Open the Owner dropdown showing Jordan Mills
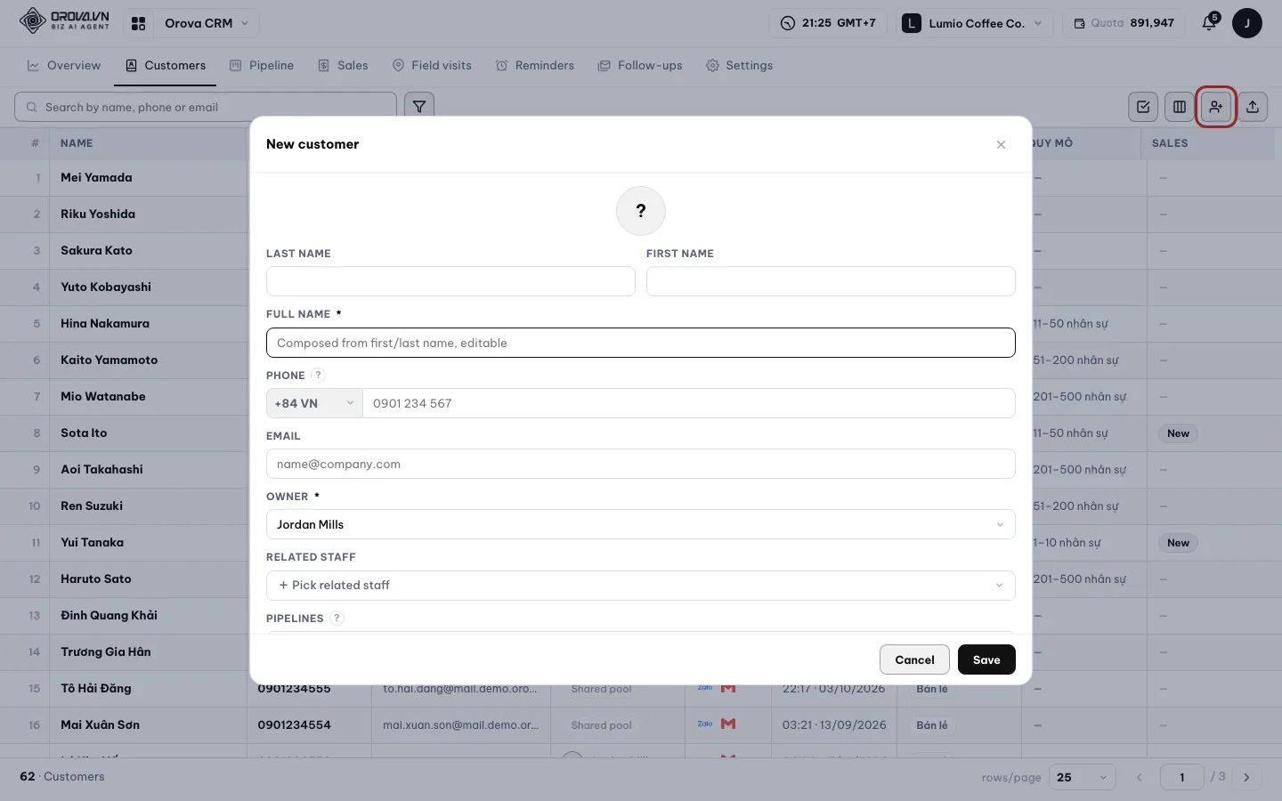This screenshot has height=801, width=1282. point(641,524)
